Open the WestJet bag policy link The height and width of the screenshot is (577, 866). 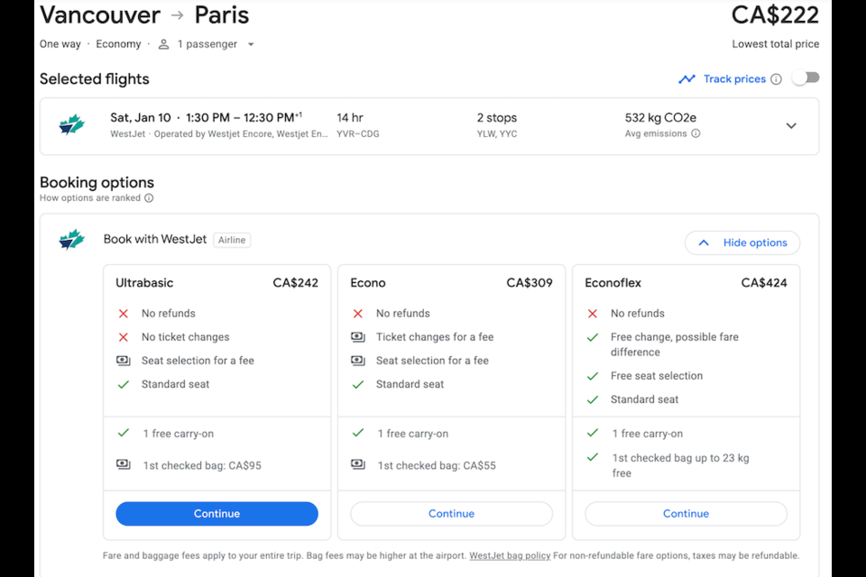[x=510, y=555]
